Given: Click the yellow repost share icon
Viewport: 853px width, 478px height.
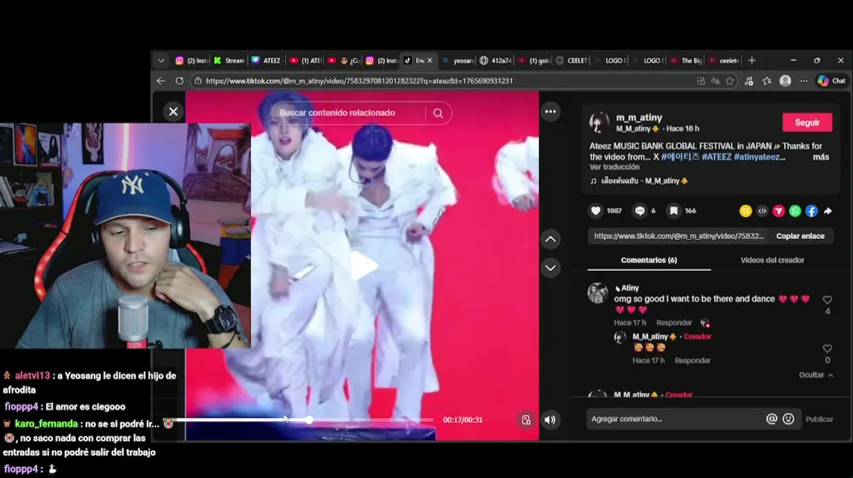Looking at the screenshot, I should pos(745,211).
